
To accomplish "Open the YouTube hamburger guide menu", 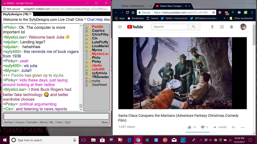I will click(120, 27).
